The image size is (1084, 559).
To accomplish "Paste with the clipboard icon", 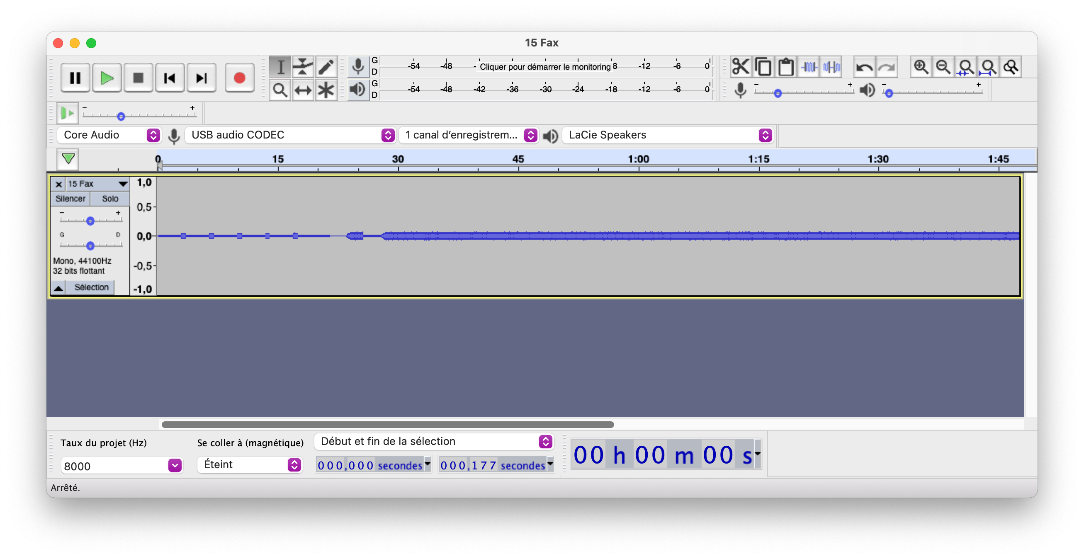I will 786,66.
